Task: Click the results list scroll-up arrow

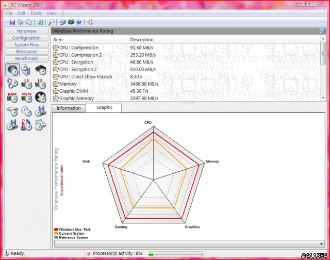Action: (x=323, y=39)
